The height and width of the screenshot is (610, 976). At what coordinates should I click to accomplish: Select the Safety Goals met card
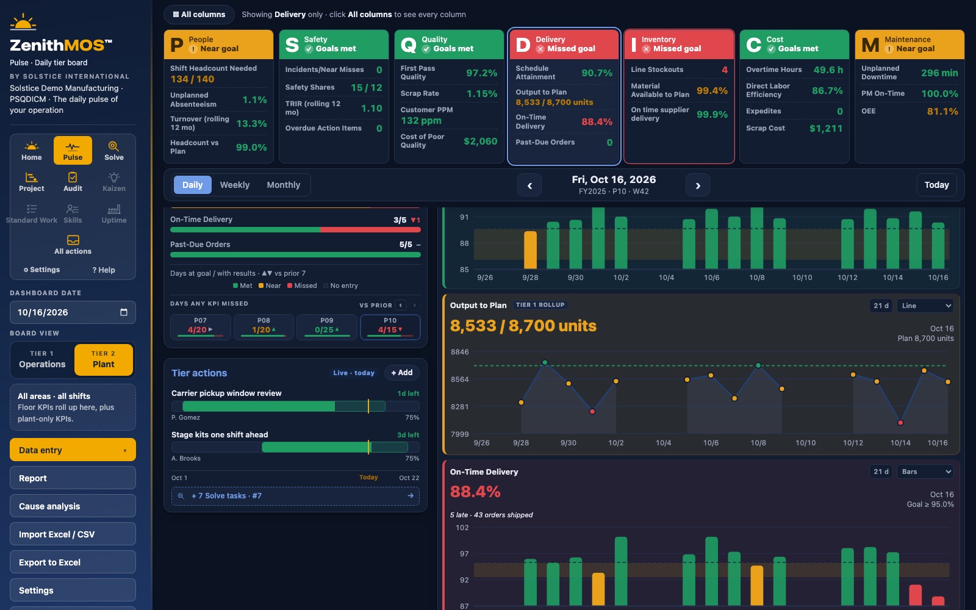pos(334,96)
